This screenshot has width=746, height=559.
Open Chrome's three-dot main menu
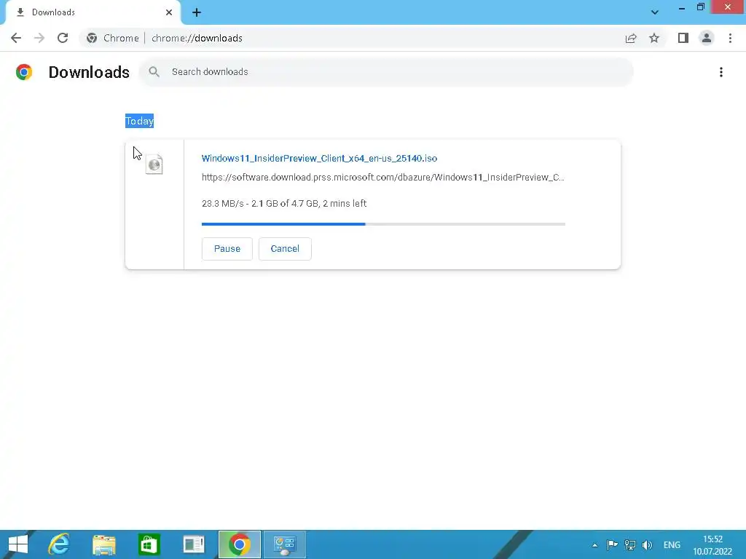point(730,38)
